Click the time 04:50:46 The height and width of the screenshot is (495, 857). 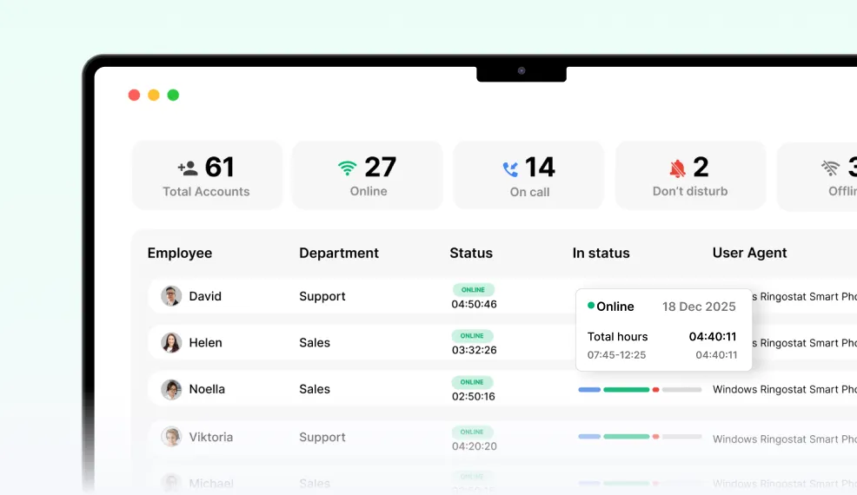474,304
